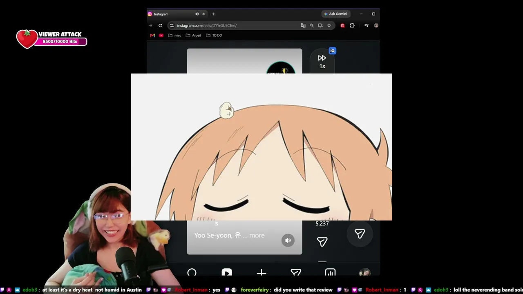The height and width of the screenshot is (294, 523).
Task: Click the install app icon
Action: [x=320, y=25]
